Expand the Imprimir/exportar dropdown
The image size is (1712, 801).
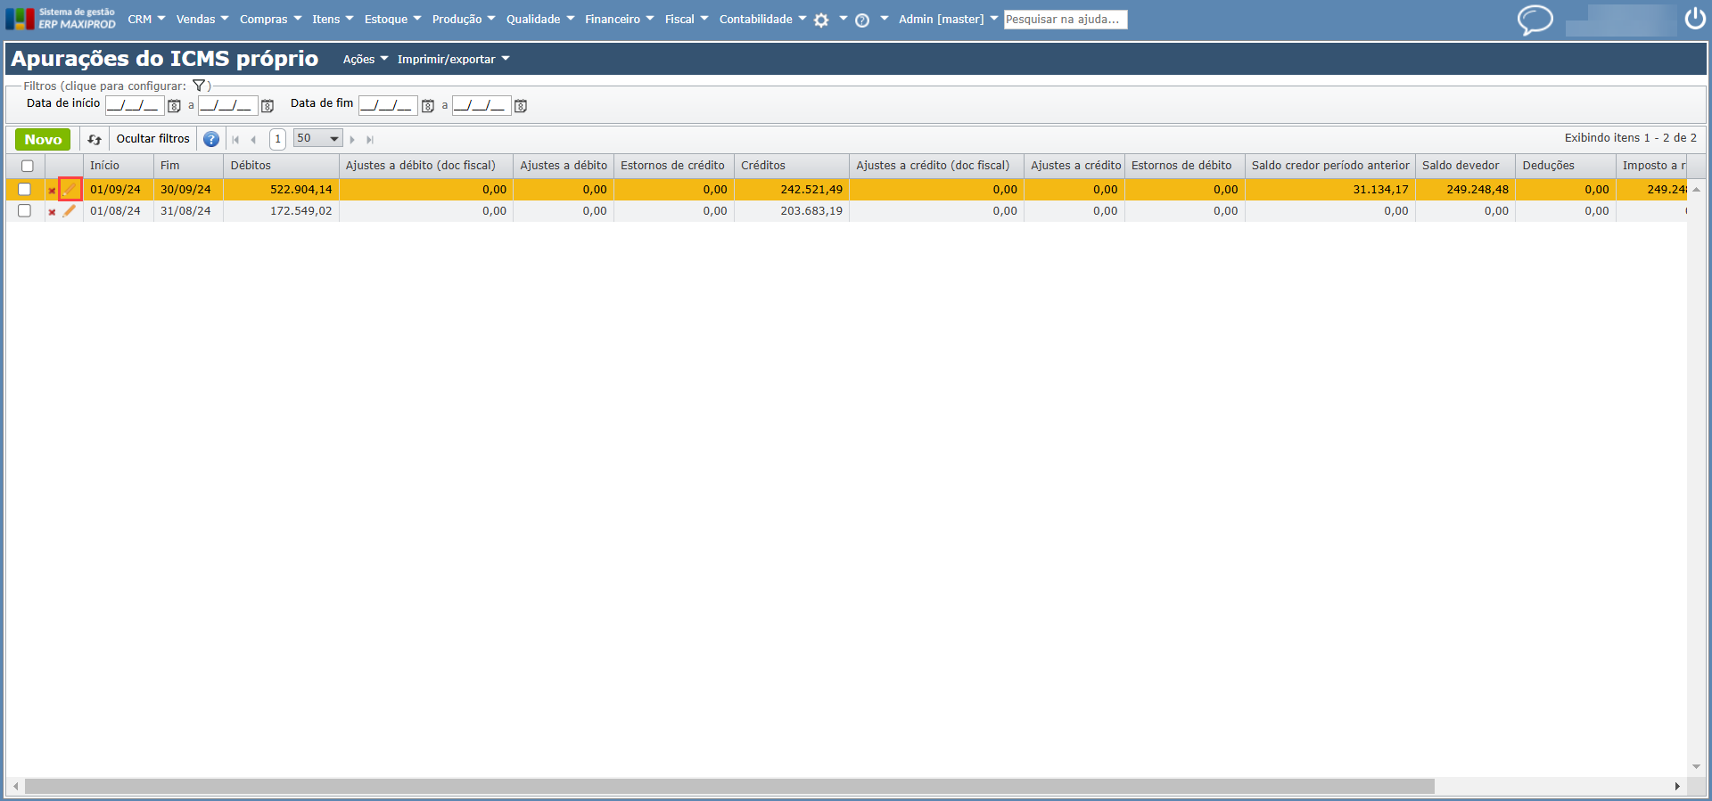click(x=453, y=60)
